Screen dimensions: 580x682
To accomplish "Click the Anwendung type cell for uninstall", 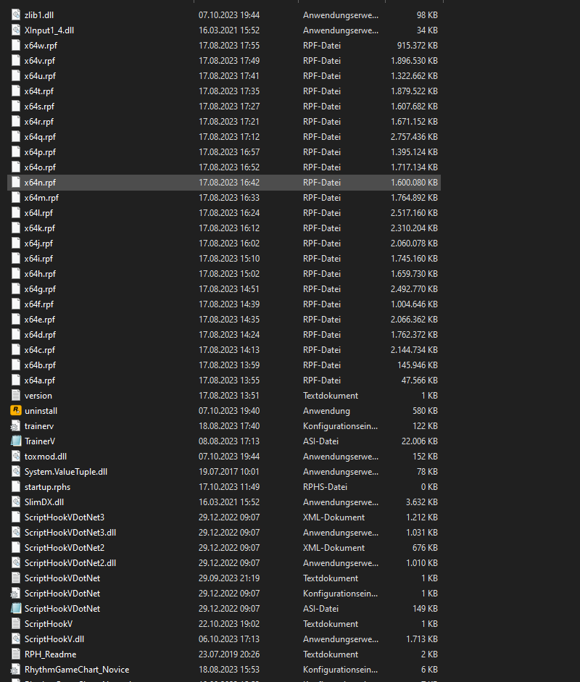I will pyautogui.click(x=326, y=411).
